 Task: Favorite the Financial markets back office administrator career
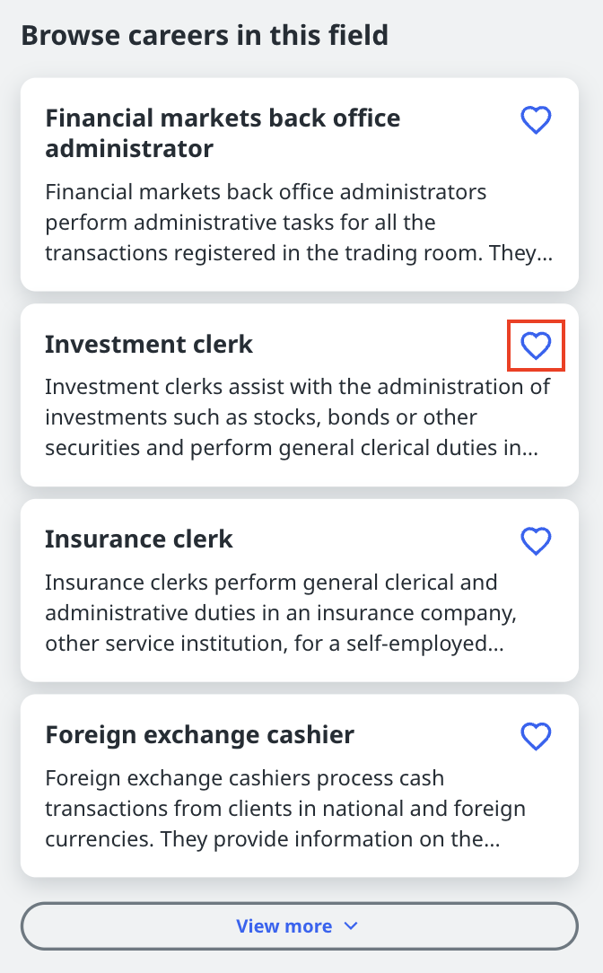[x=536, y=120]
